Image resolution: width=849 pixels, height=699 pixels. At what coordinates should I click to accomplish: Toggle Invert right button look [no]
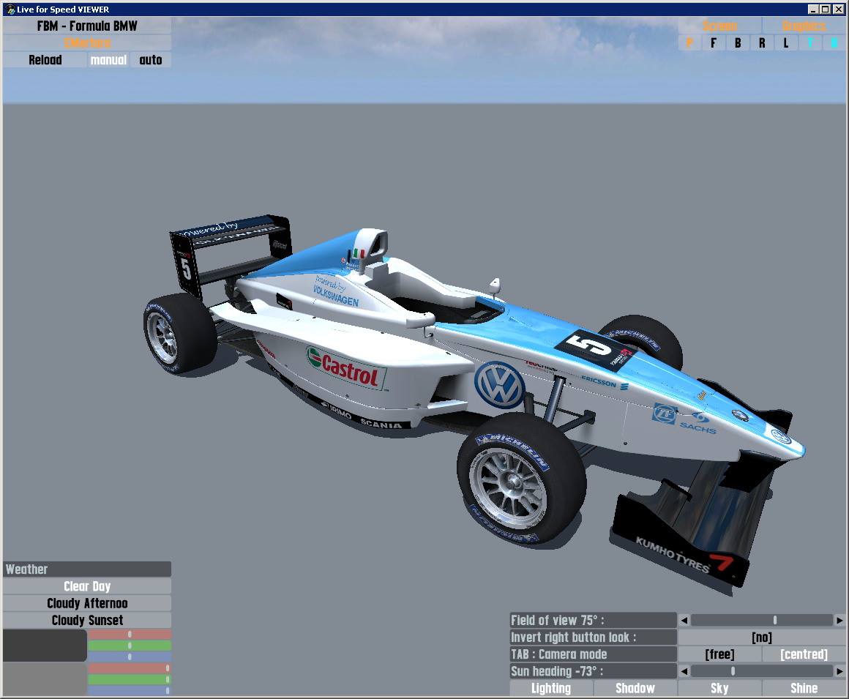click(762, 638)
